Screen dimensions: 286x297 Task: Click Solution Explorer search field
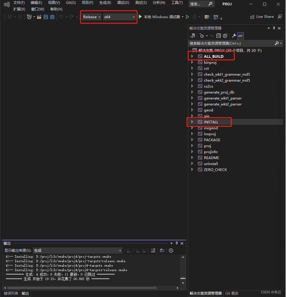click(x=232, y=43)
